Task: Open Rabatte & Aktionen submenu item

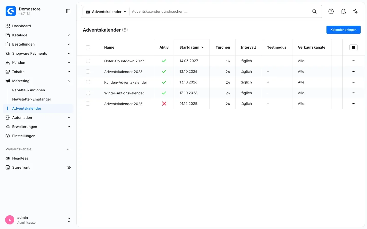Action: tap(29, 90)
